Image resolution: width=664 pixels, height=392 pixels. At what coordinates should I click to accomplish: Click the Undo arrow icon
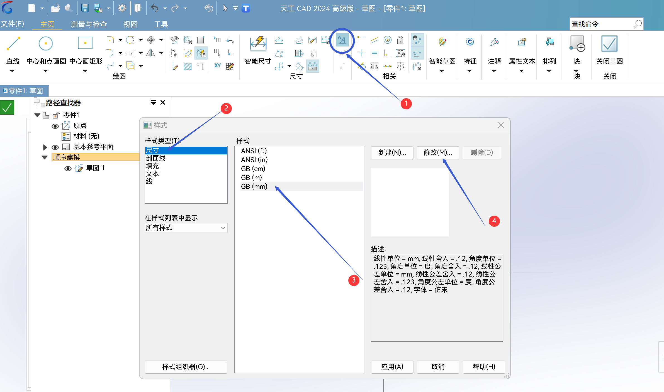point(155,8)
